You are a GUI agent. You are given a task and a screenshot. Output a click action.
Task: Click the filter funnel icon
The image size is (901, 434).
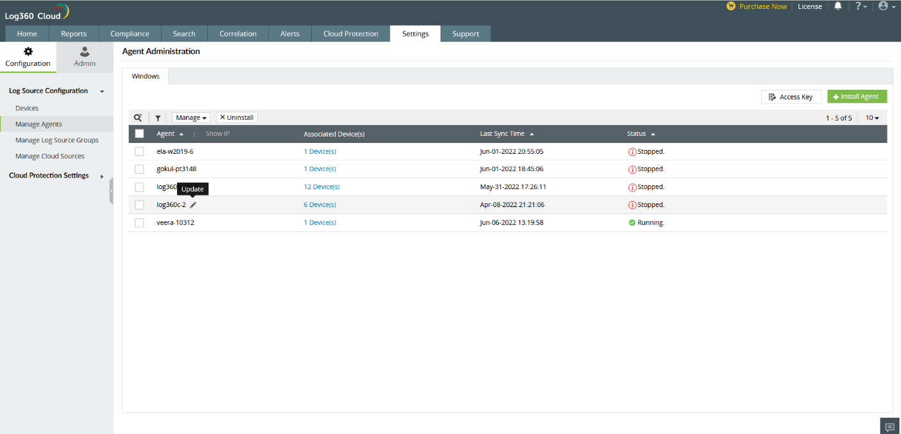click(x=158, y=118)
